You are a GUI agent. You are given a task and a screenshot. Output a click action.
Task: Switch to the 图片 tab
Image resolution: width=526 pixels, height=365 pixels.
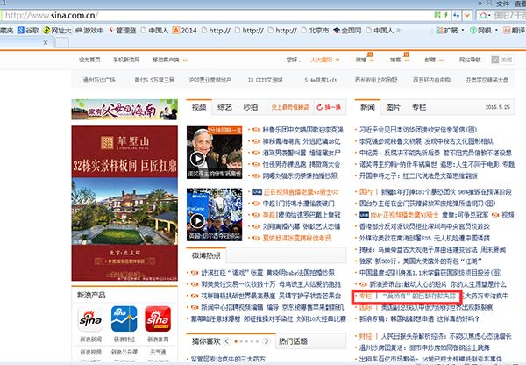tap(393, 107)
